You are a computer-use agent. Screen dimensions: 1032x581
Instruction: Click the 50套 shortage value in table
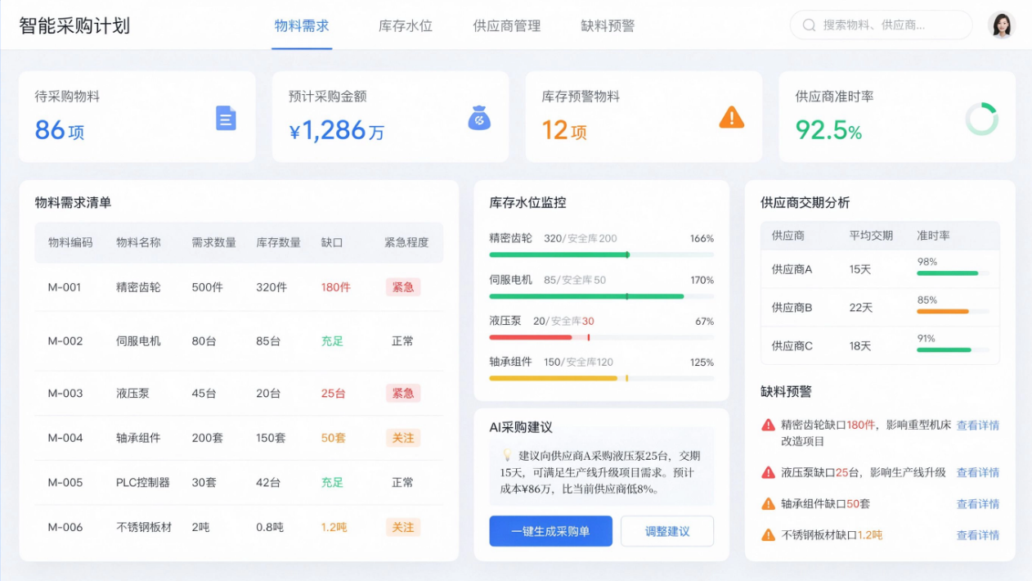click(333, 438)
